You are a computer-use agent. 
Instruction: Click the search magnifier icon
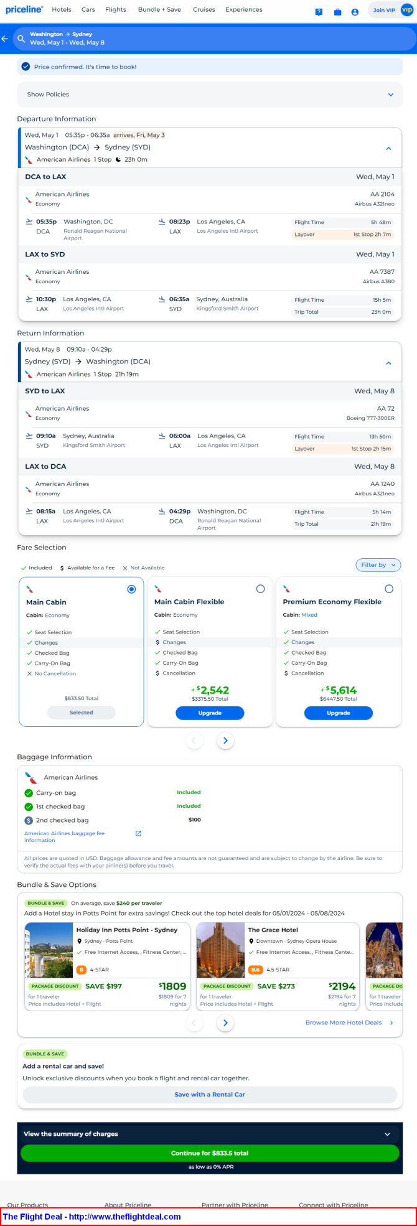(x=21, y=39)
